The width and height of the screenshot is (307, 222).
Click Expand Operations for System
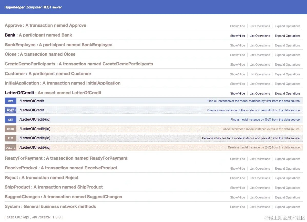click(x=288, y=207)
